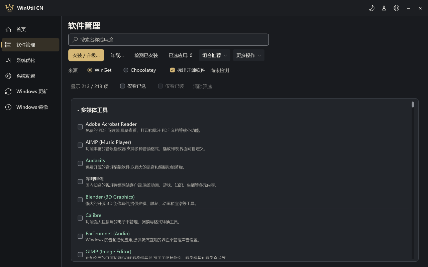This screenshot has height=267, width=428.
Task: Click EarTrumpet (Audio) app name
Action: click(108, 234)
